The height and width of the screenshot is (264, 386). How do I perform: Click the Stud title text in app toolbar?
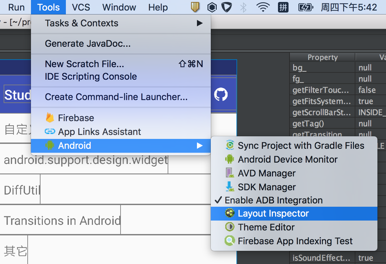coord(18,95)
